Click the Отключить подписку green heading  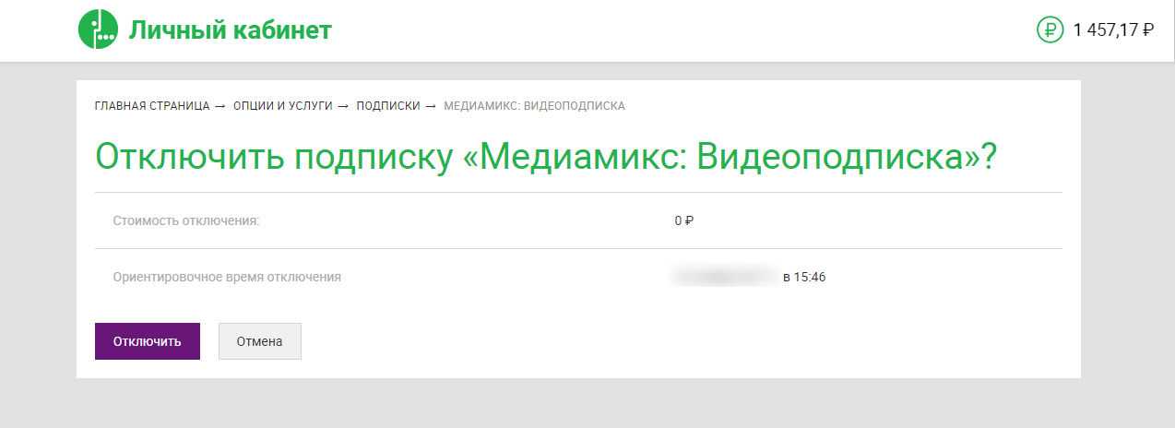[546, 157]
